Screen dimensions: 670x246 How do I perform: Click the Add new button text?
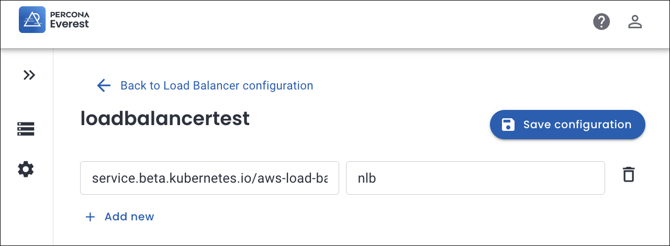tap(129, 217)
